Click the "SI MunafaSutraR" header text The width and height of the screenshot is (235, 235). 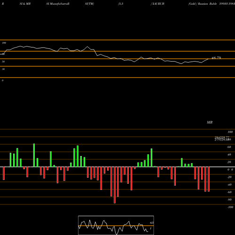click(x=58, y=4)
